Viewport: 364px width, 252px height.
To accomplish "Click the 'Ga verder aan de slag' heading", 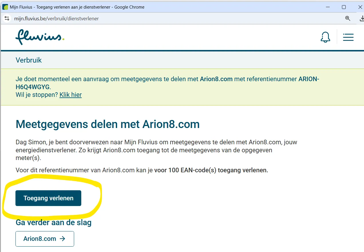I will tap(54, 223).
